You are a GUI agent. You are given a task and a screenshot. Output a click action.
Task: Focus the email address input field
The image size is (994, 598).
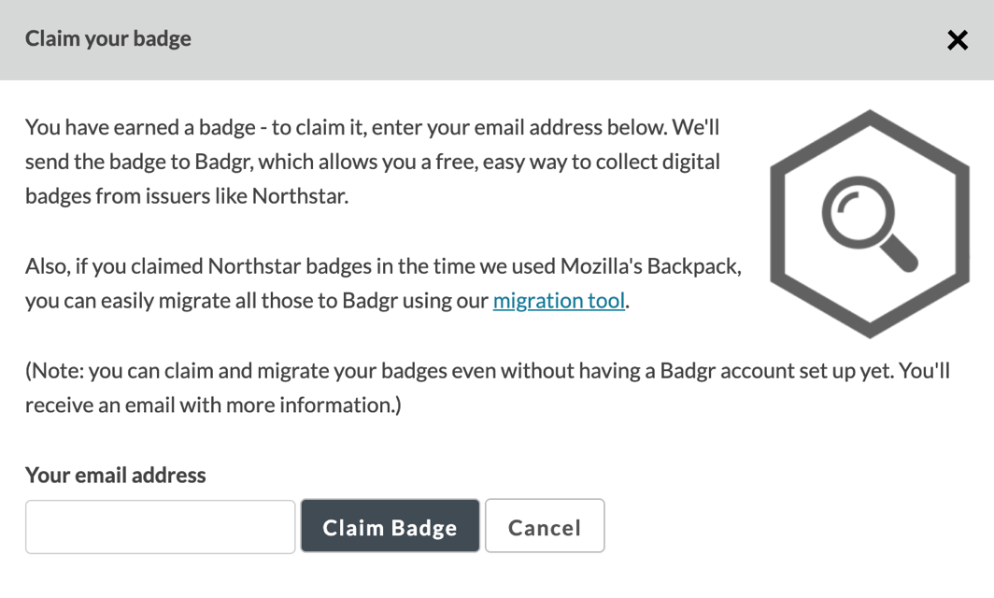[161, 527]
